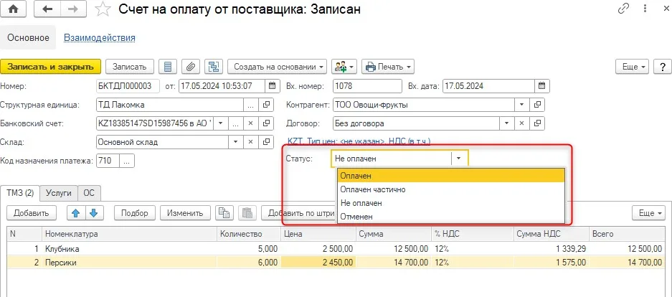Open the Структурная единица record icon
Viewport: 672px width, 297px height.
[x=266, y=105]
